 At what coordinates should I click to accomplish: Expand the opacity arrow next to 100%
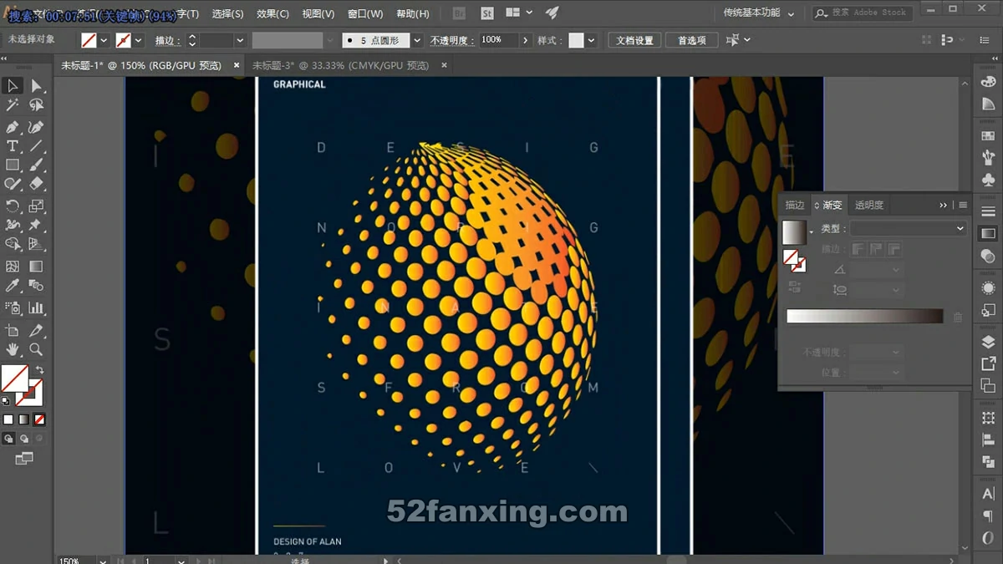click(x=525, y=40)
